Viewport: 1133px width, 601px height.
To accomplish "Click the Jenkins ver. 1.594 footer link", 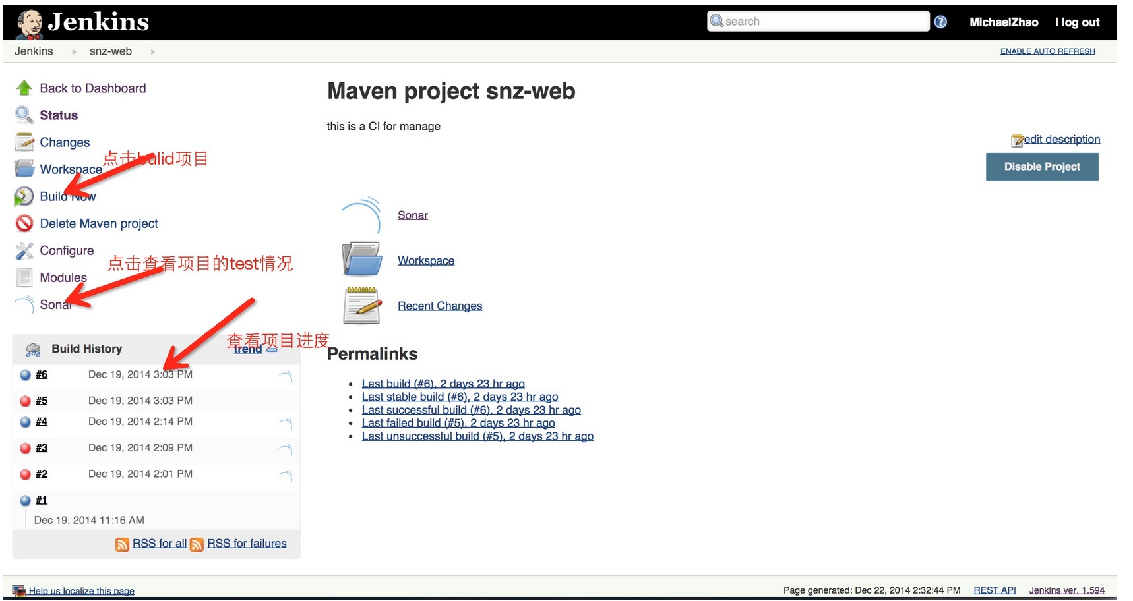I will click(x=1066, y=590).
